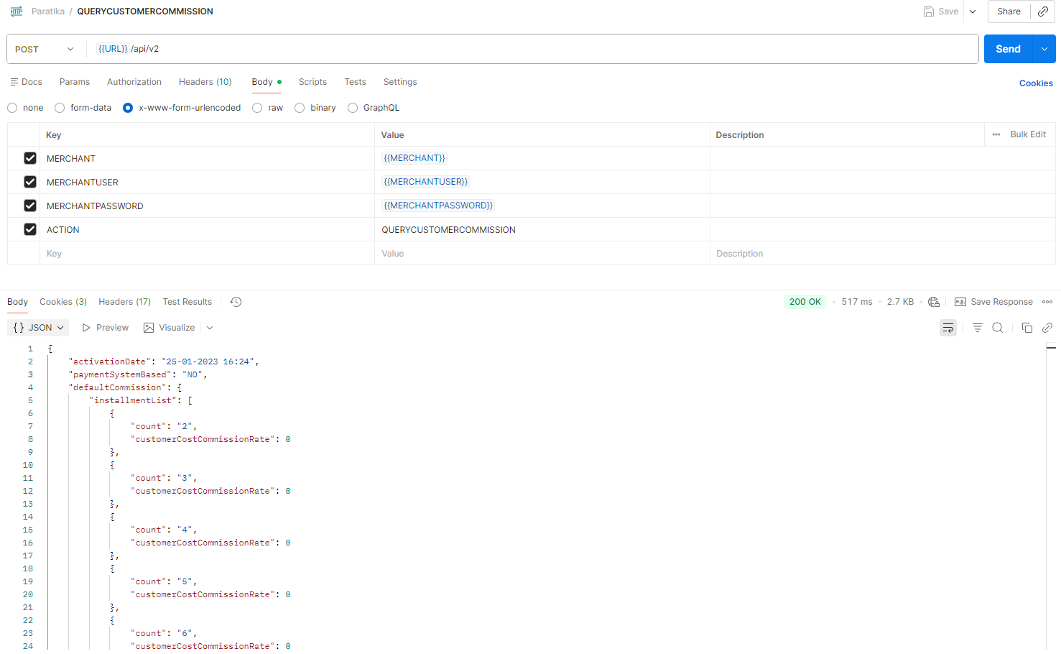Click the copy link icon beside Share
This screenshot has height=654, width=1061.
pos(1043,11)
